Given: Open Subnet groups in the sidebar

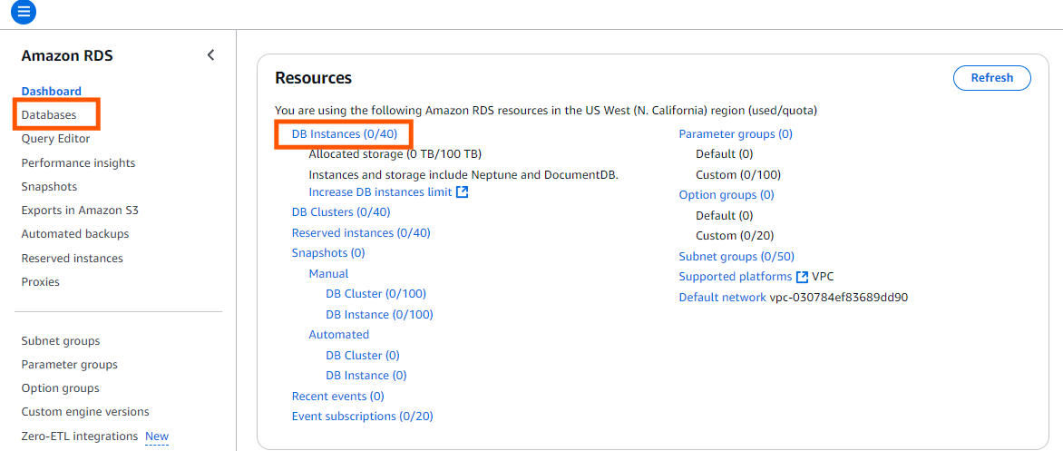Looking at the screenshot, I should pyautogui.click(x=61, y=340).
